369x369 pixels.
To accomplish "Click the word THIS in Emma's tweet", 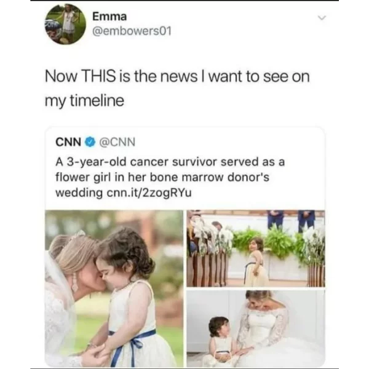I will click(x=98, y=77).
